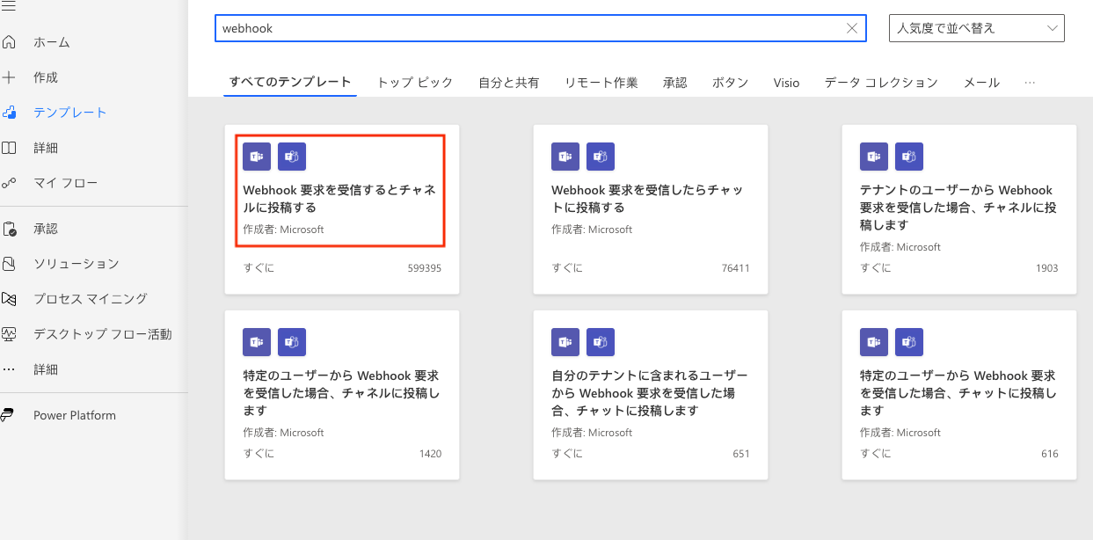
Task: Click the Power Platform icon
Action: (9, 415)
